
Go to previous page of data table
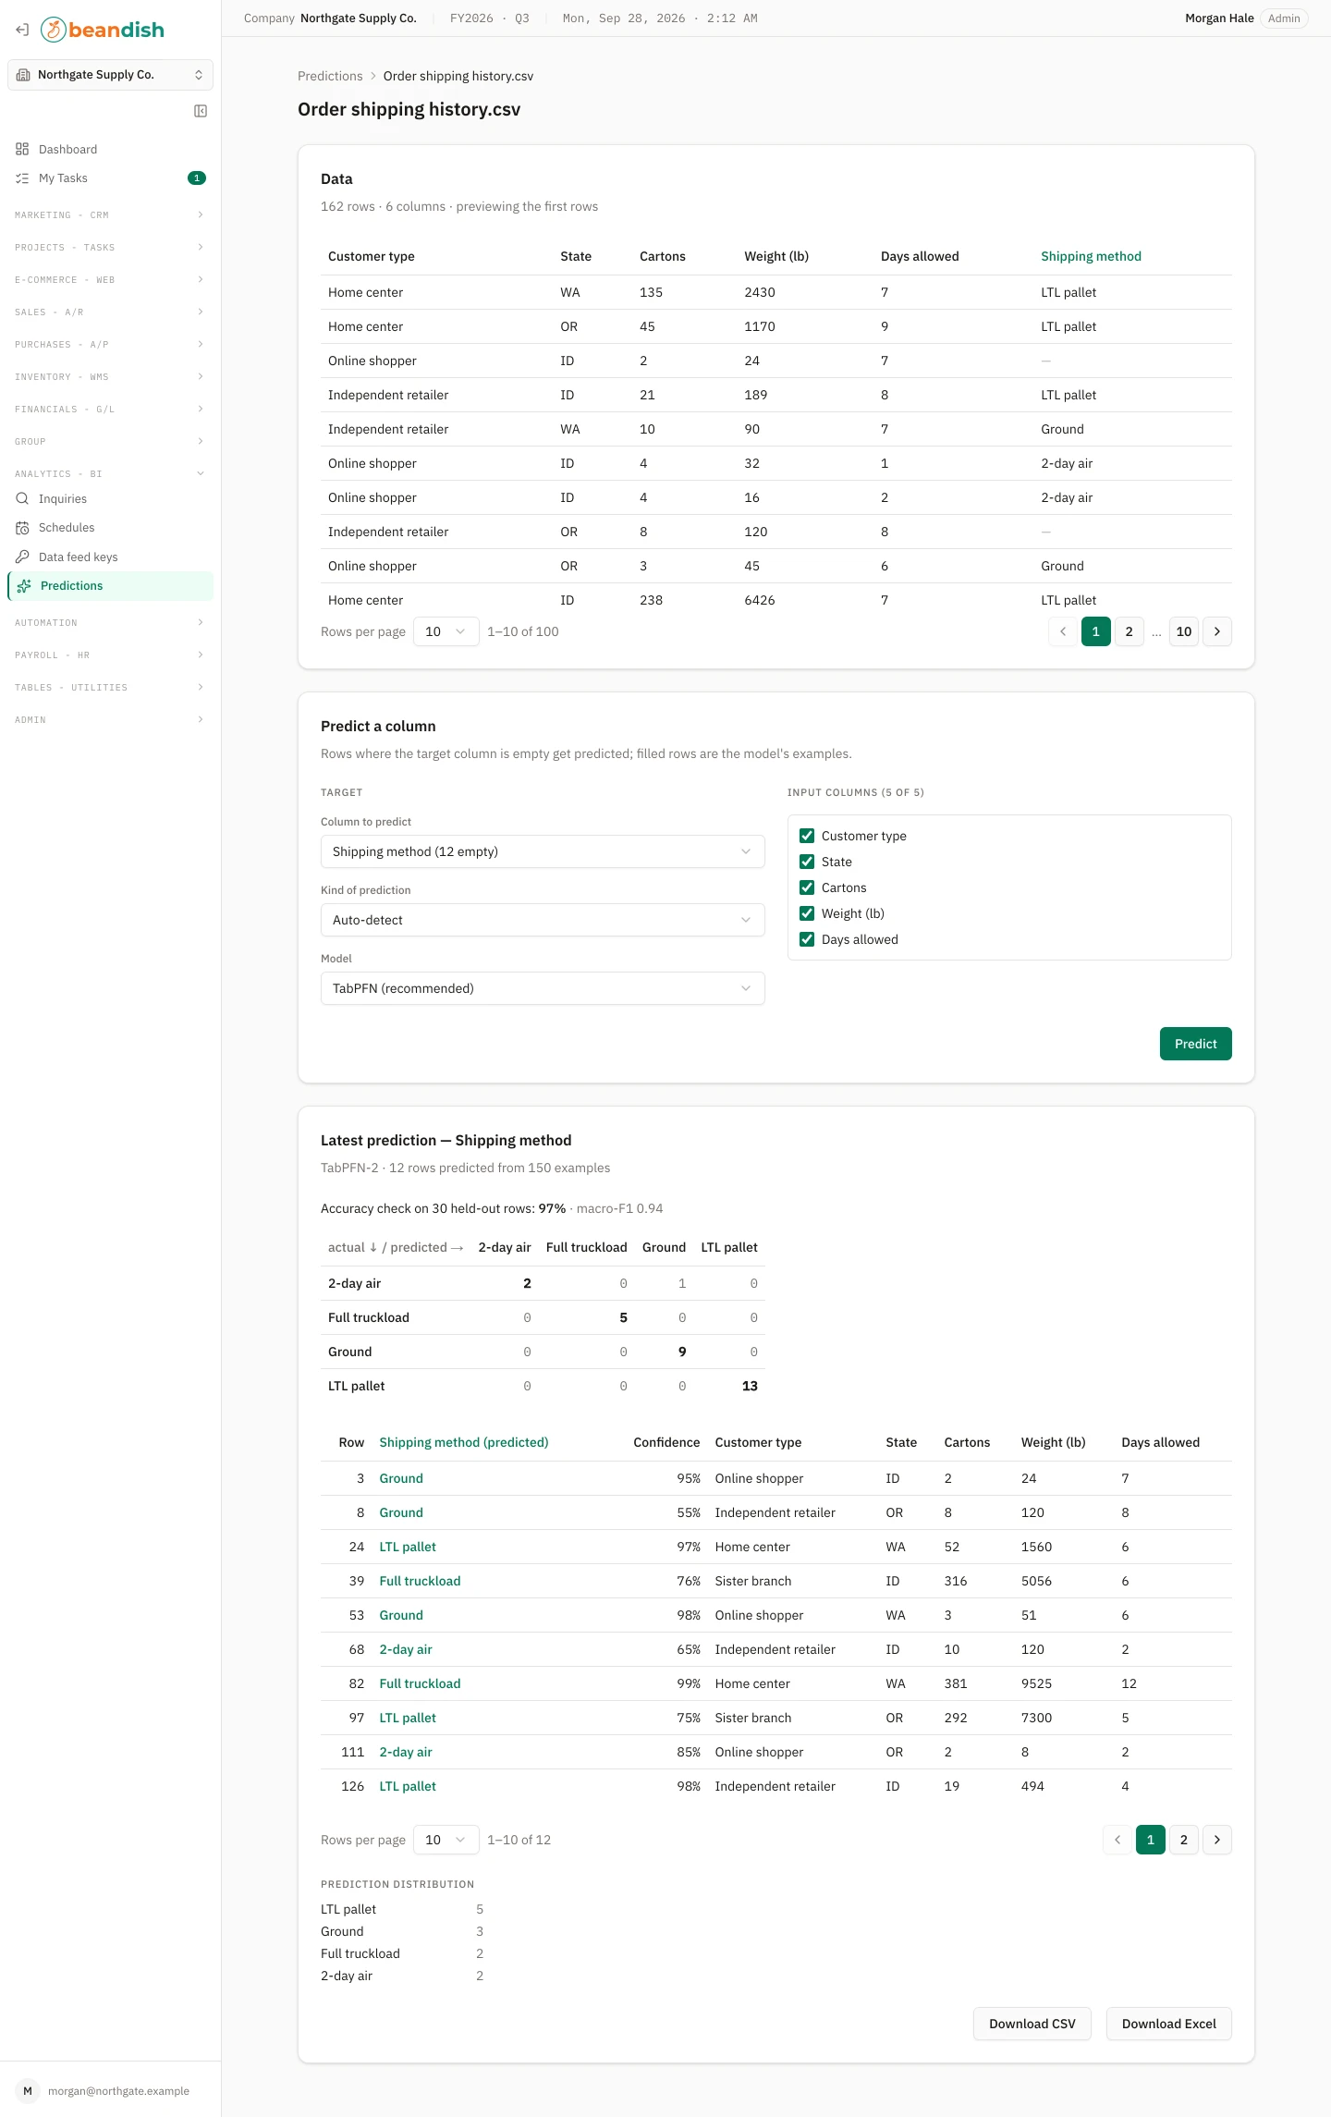pyautogui.click(x=1063, y=631)
